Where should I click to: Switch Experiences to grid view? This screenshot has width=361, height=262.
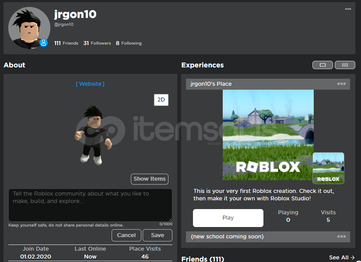[345, 65]
